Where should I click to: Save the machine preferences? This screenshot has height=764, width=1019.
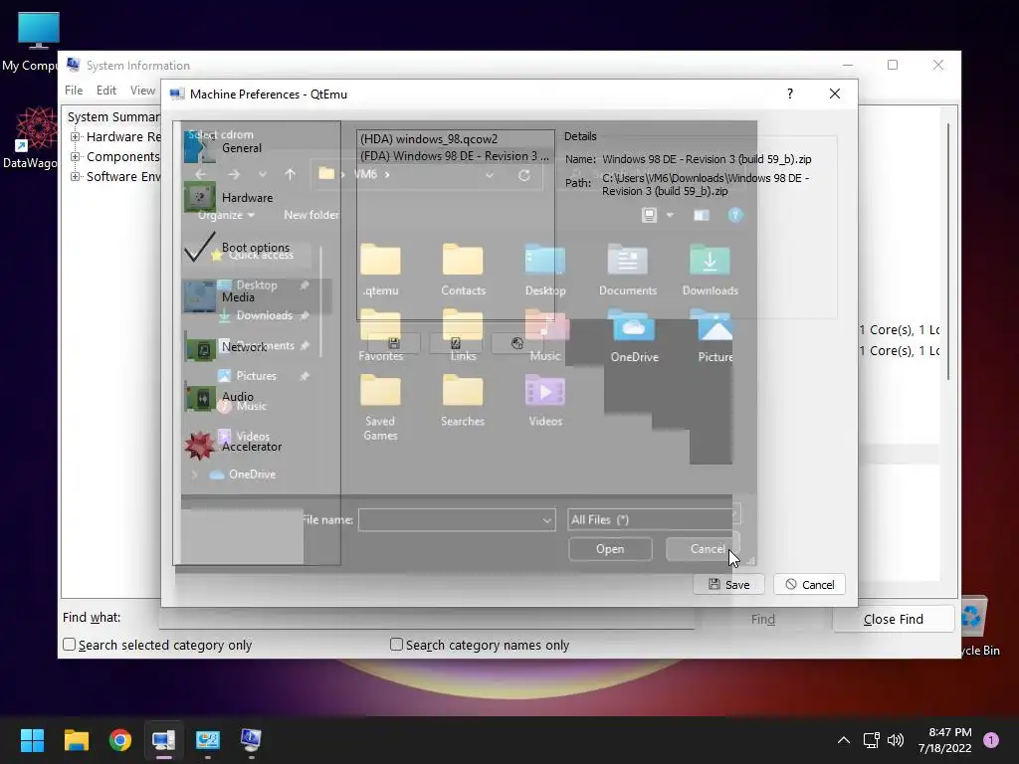click(728, 585)
